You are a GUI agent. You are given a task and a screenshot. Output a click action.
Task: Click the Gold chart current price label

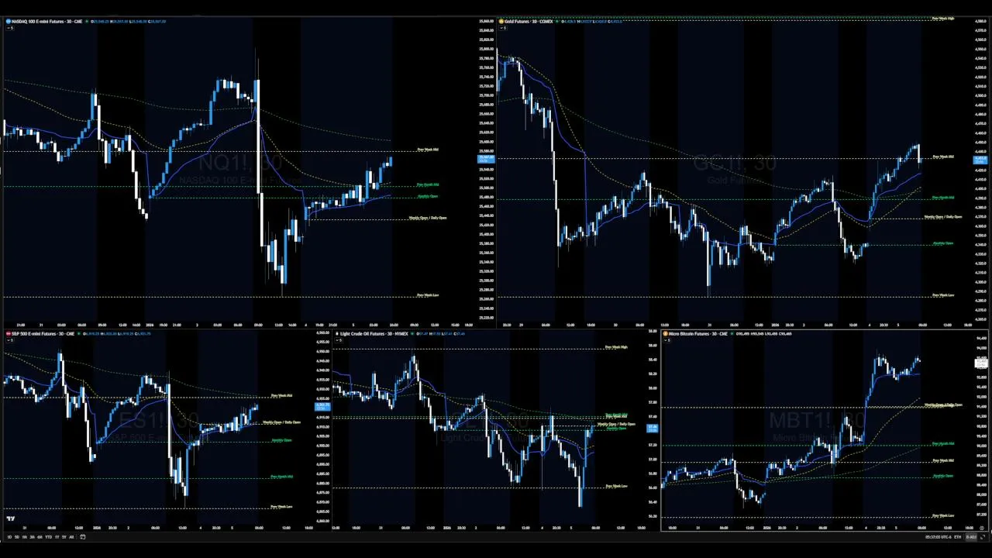pyautogui.click(x=980, y=160)
